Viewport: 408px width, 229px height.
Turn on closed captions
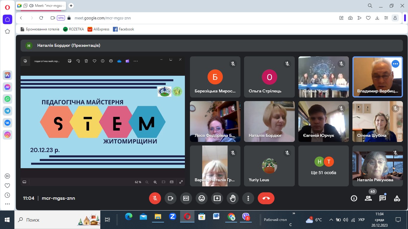(x=186, y=198)
